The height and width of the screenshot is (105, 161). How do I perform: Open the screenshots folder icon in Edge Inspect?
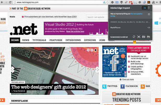click(x=148, y=37)
